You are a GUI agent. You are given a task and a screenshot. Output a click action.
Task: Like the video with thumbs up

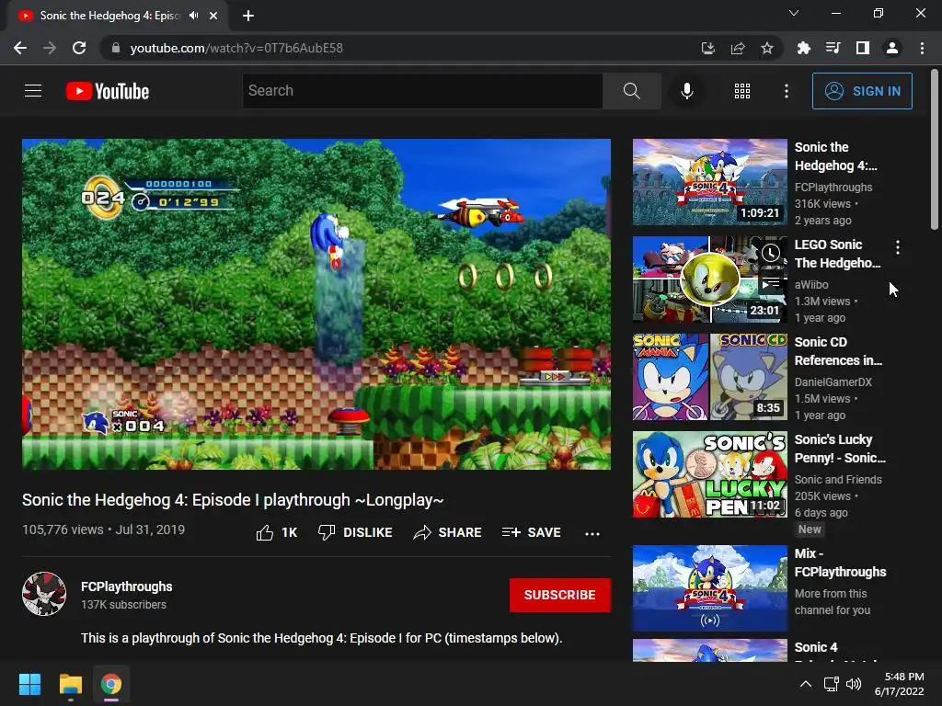coord(276,532)
